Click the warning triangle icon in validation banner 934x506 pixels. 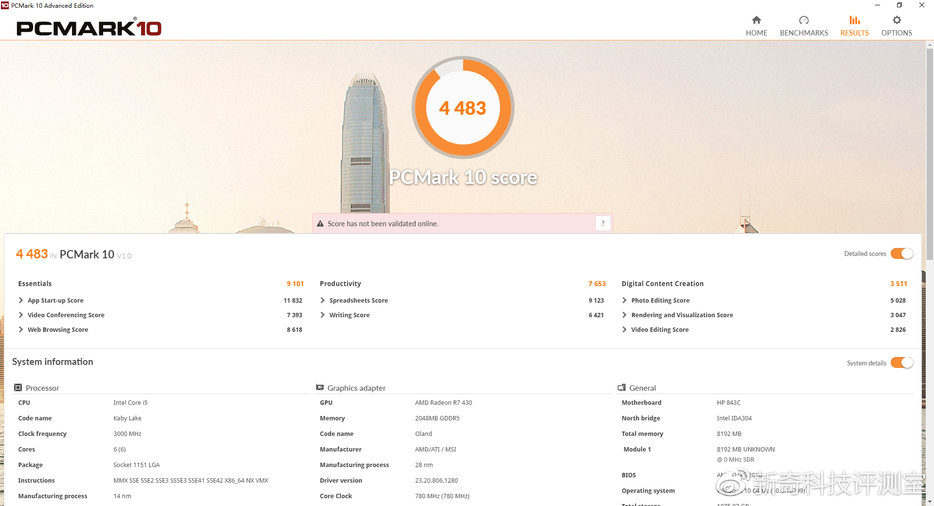320,224
